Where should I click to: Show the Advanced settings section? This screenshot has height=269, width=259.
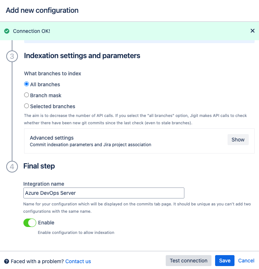(238, 140)
